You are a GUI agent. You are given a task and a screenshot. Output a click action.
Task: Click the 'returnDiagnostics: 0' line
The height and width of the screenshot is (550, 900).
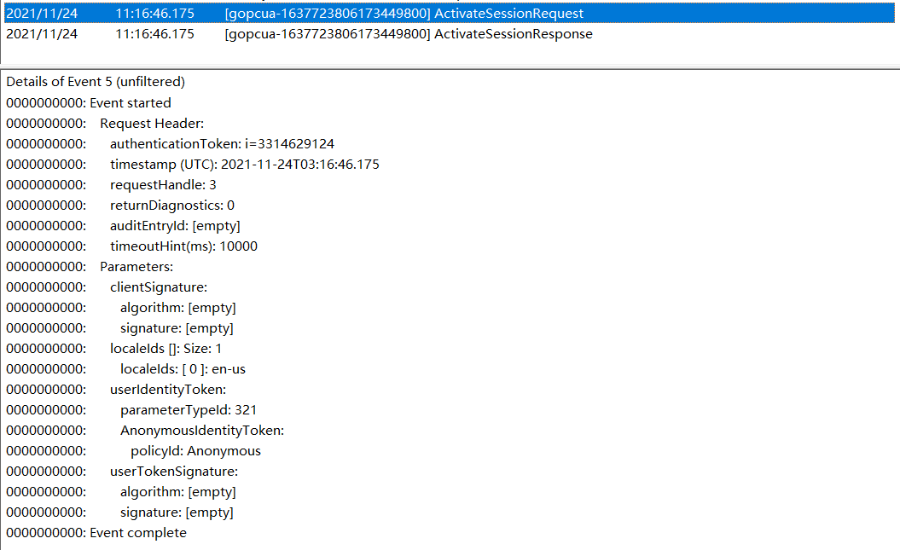(x=120, y=206)
